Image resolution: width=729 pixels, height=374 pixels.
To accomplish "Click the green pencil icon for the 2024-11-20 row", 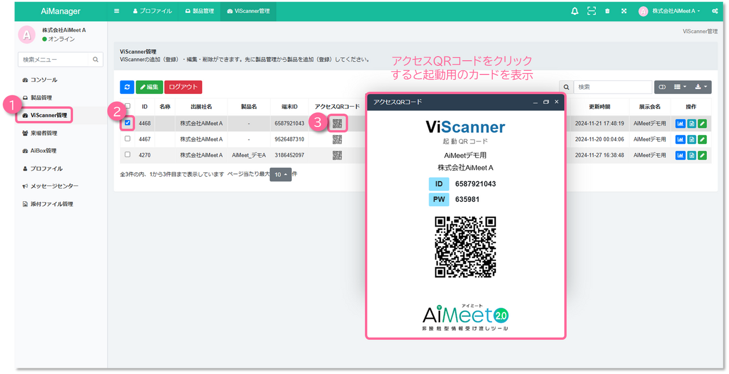I will (702, 139).
